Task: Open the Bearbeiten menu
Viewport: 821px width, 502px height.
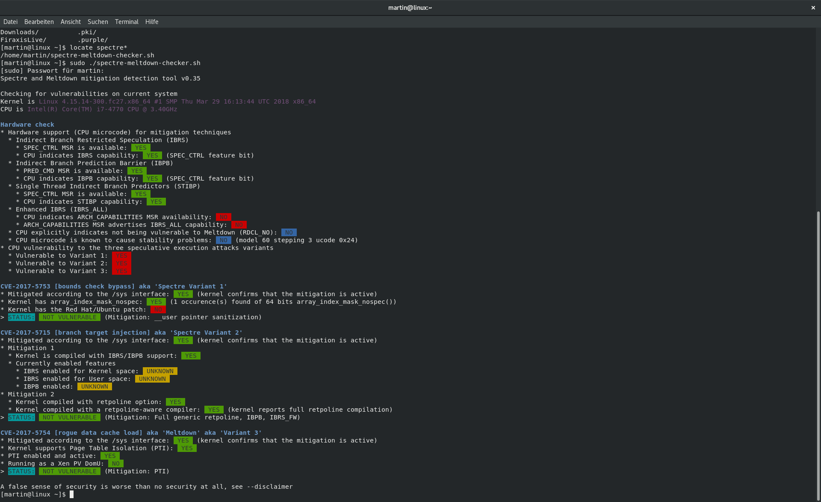Action: (x=39, y=22)
